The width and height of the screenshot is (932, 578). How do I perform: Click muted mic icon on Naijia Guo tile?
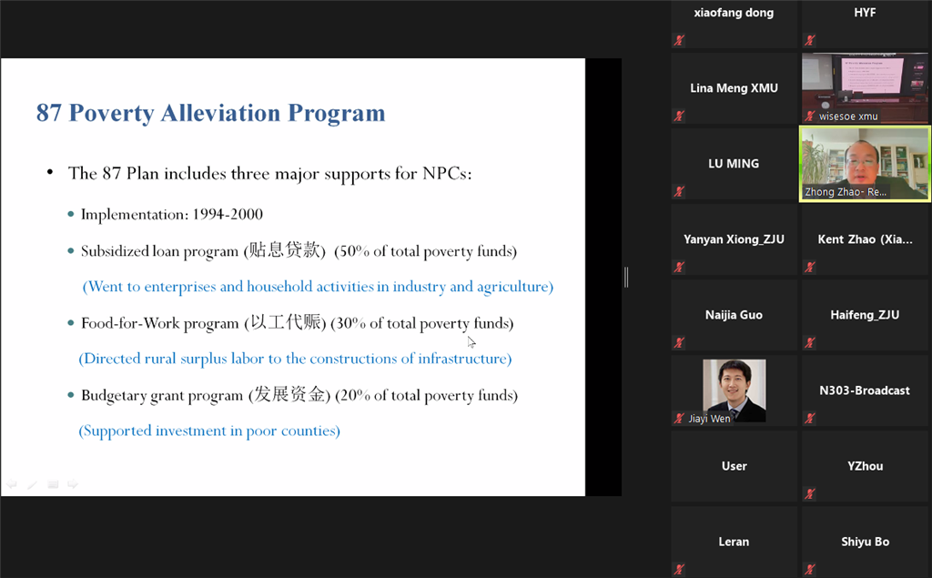click(679, 342)
